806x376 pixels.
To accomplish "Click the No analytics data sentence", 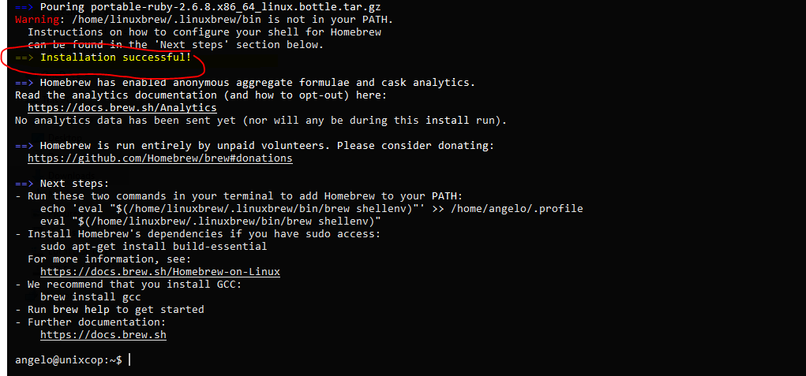I will coord(261,121).
